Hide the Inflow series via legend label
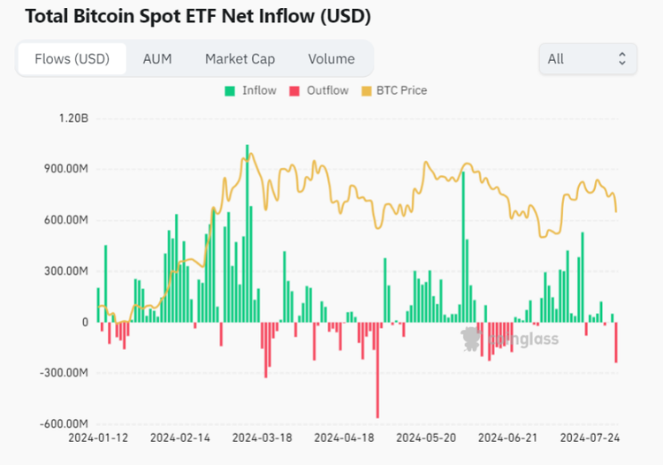This screenshot has height=465, width=663. pos(259,90)
